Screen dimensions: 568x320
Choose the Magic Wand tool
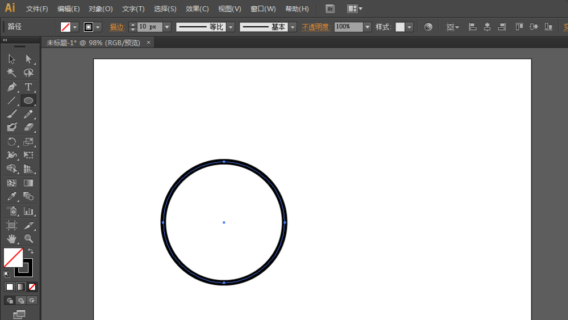[x=11, y=73]
